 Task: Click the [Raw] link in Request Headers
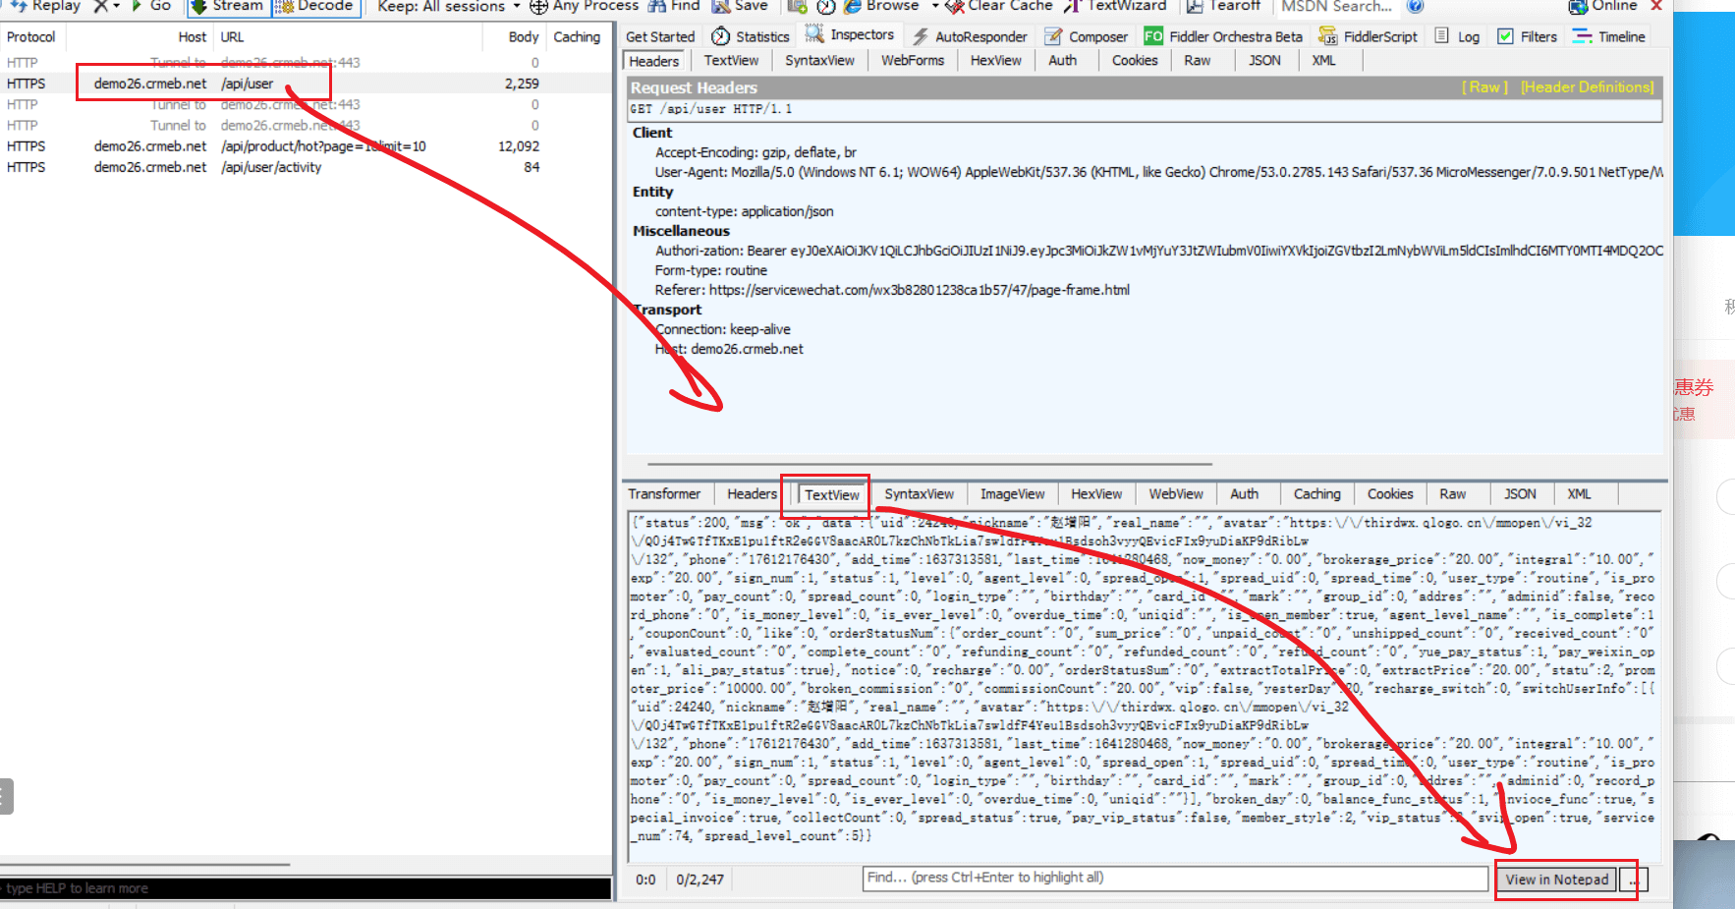click(1484, 87)
